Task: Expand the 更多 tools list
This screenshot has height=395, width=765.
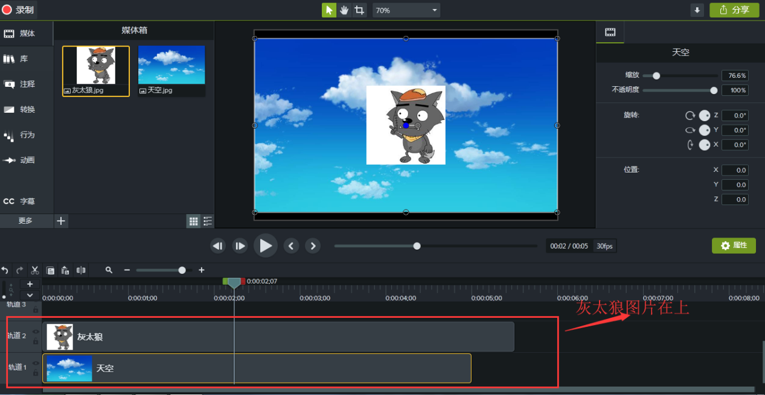Action: point(25,221)
